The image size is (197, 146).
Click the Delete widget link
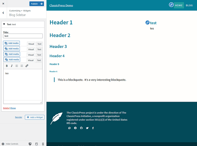pos(6,108)
